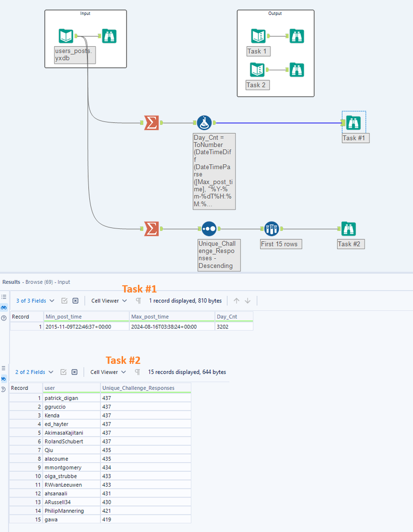Click the down arrow next record button
The height and width of the screenshot is (532, 413).
pyautogui.click(x=248, y=300)
